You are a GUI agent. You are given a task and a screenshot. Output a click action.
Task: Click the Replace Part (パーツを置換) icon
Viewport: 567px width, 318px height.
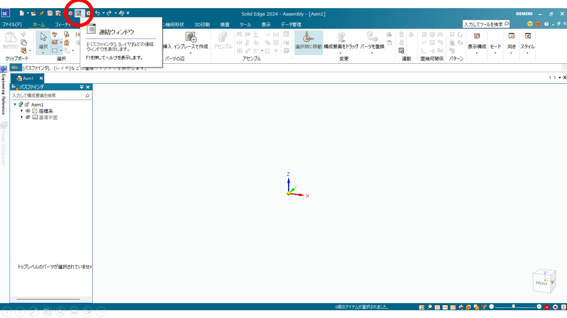click(372, 37)
